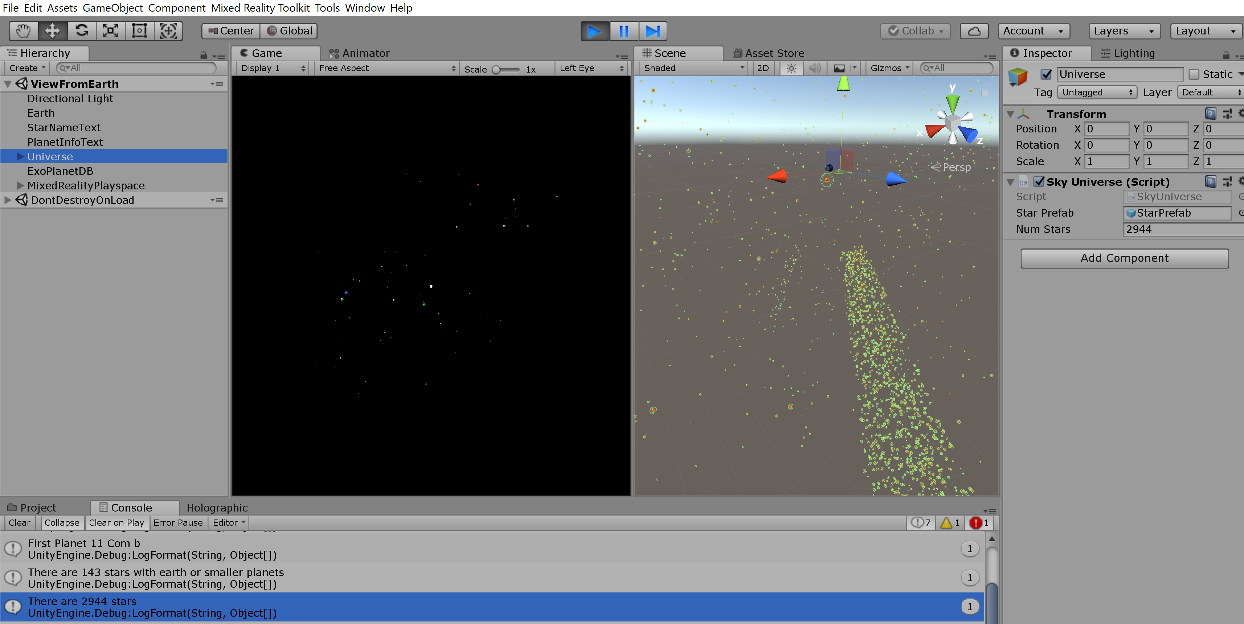Disable the Sky Universe script checkbox

pos(1039,182)
